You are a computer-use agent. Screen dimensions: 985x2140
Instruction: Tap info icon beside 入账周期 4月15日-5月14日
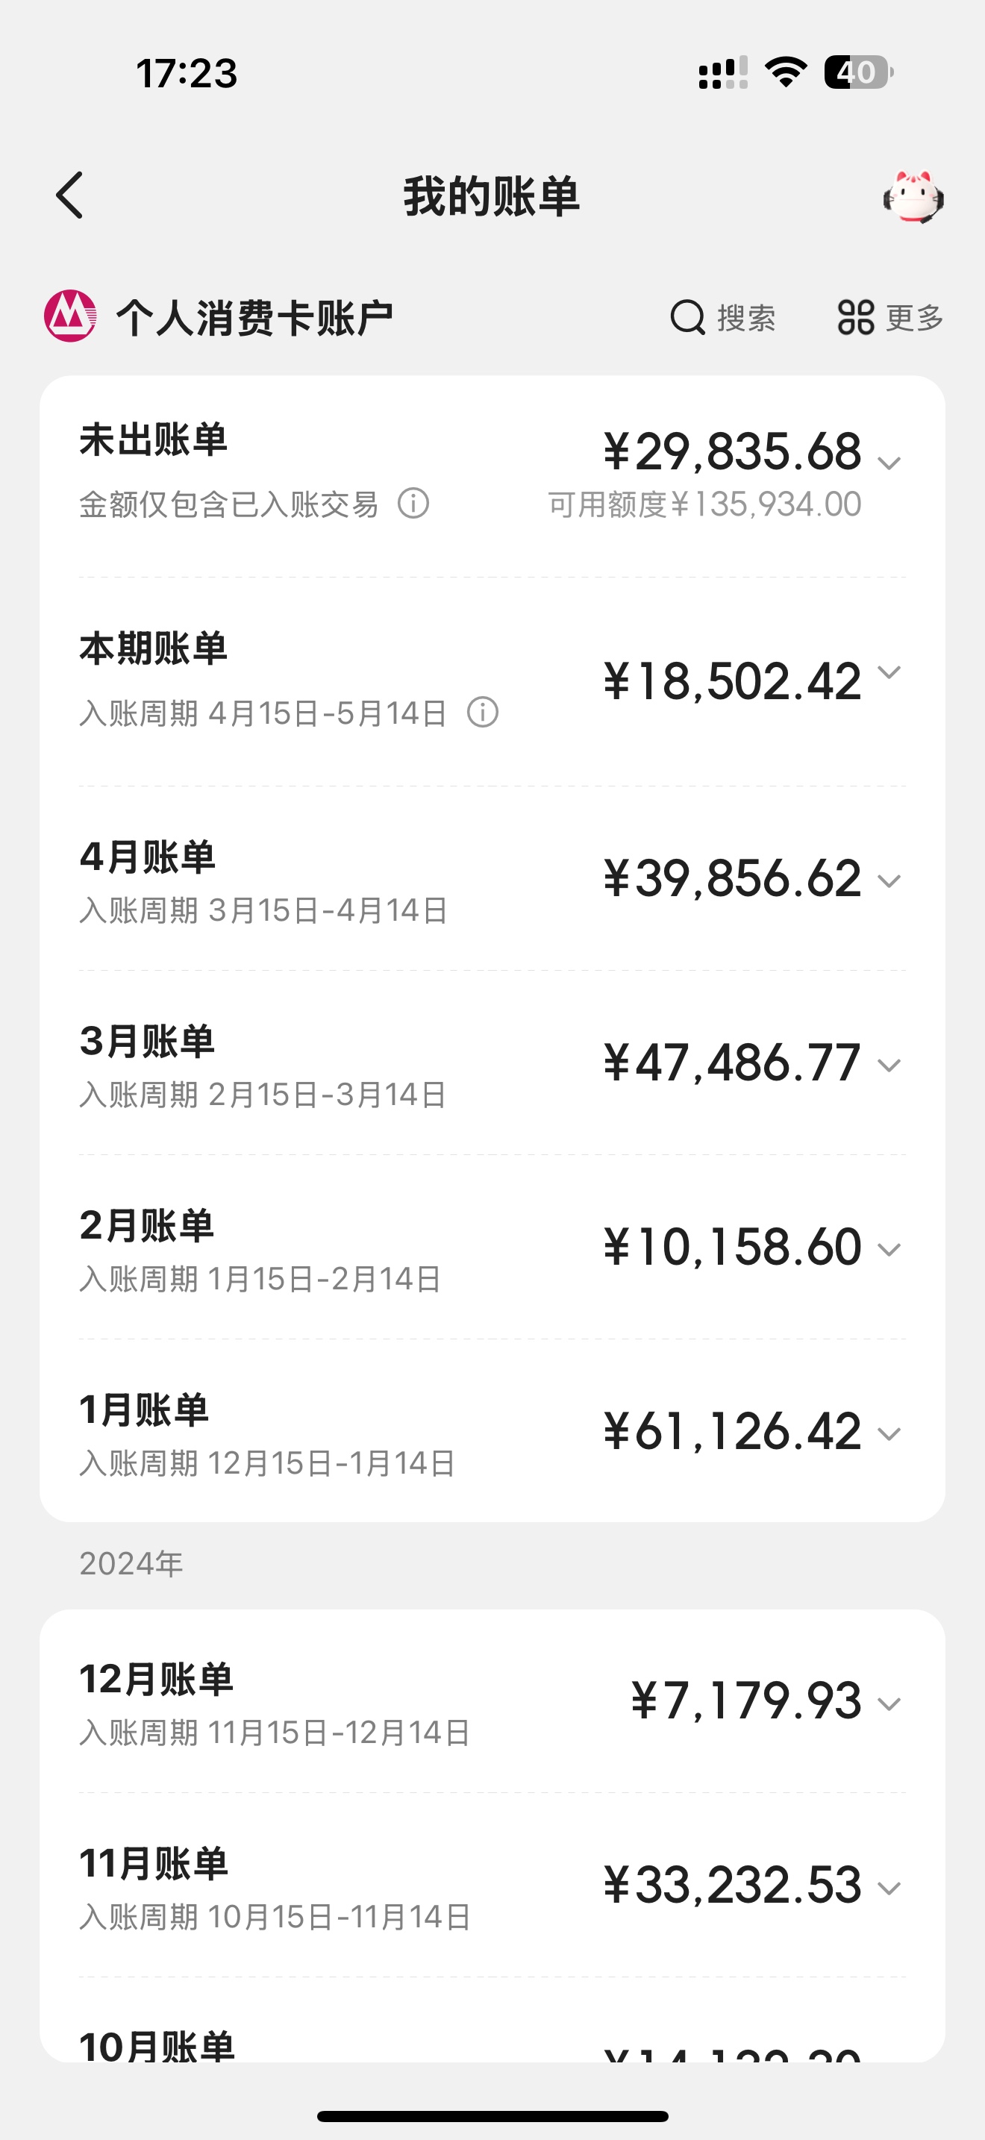pyautogui.click(x=483, y=712)
